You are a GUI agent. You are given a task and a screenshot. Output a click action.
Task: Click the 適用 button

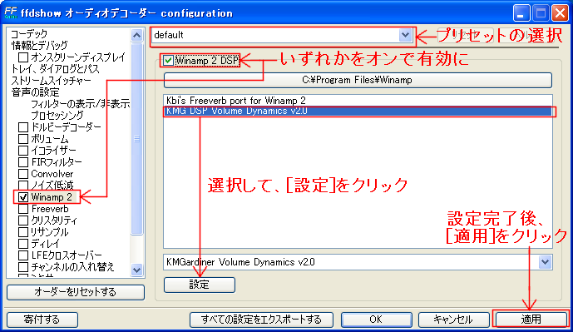531,320
